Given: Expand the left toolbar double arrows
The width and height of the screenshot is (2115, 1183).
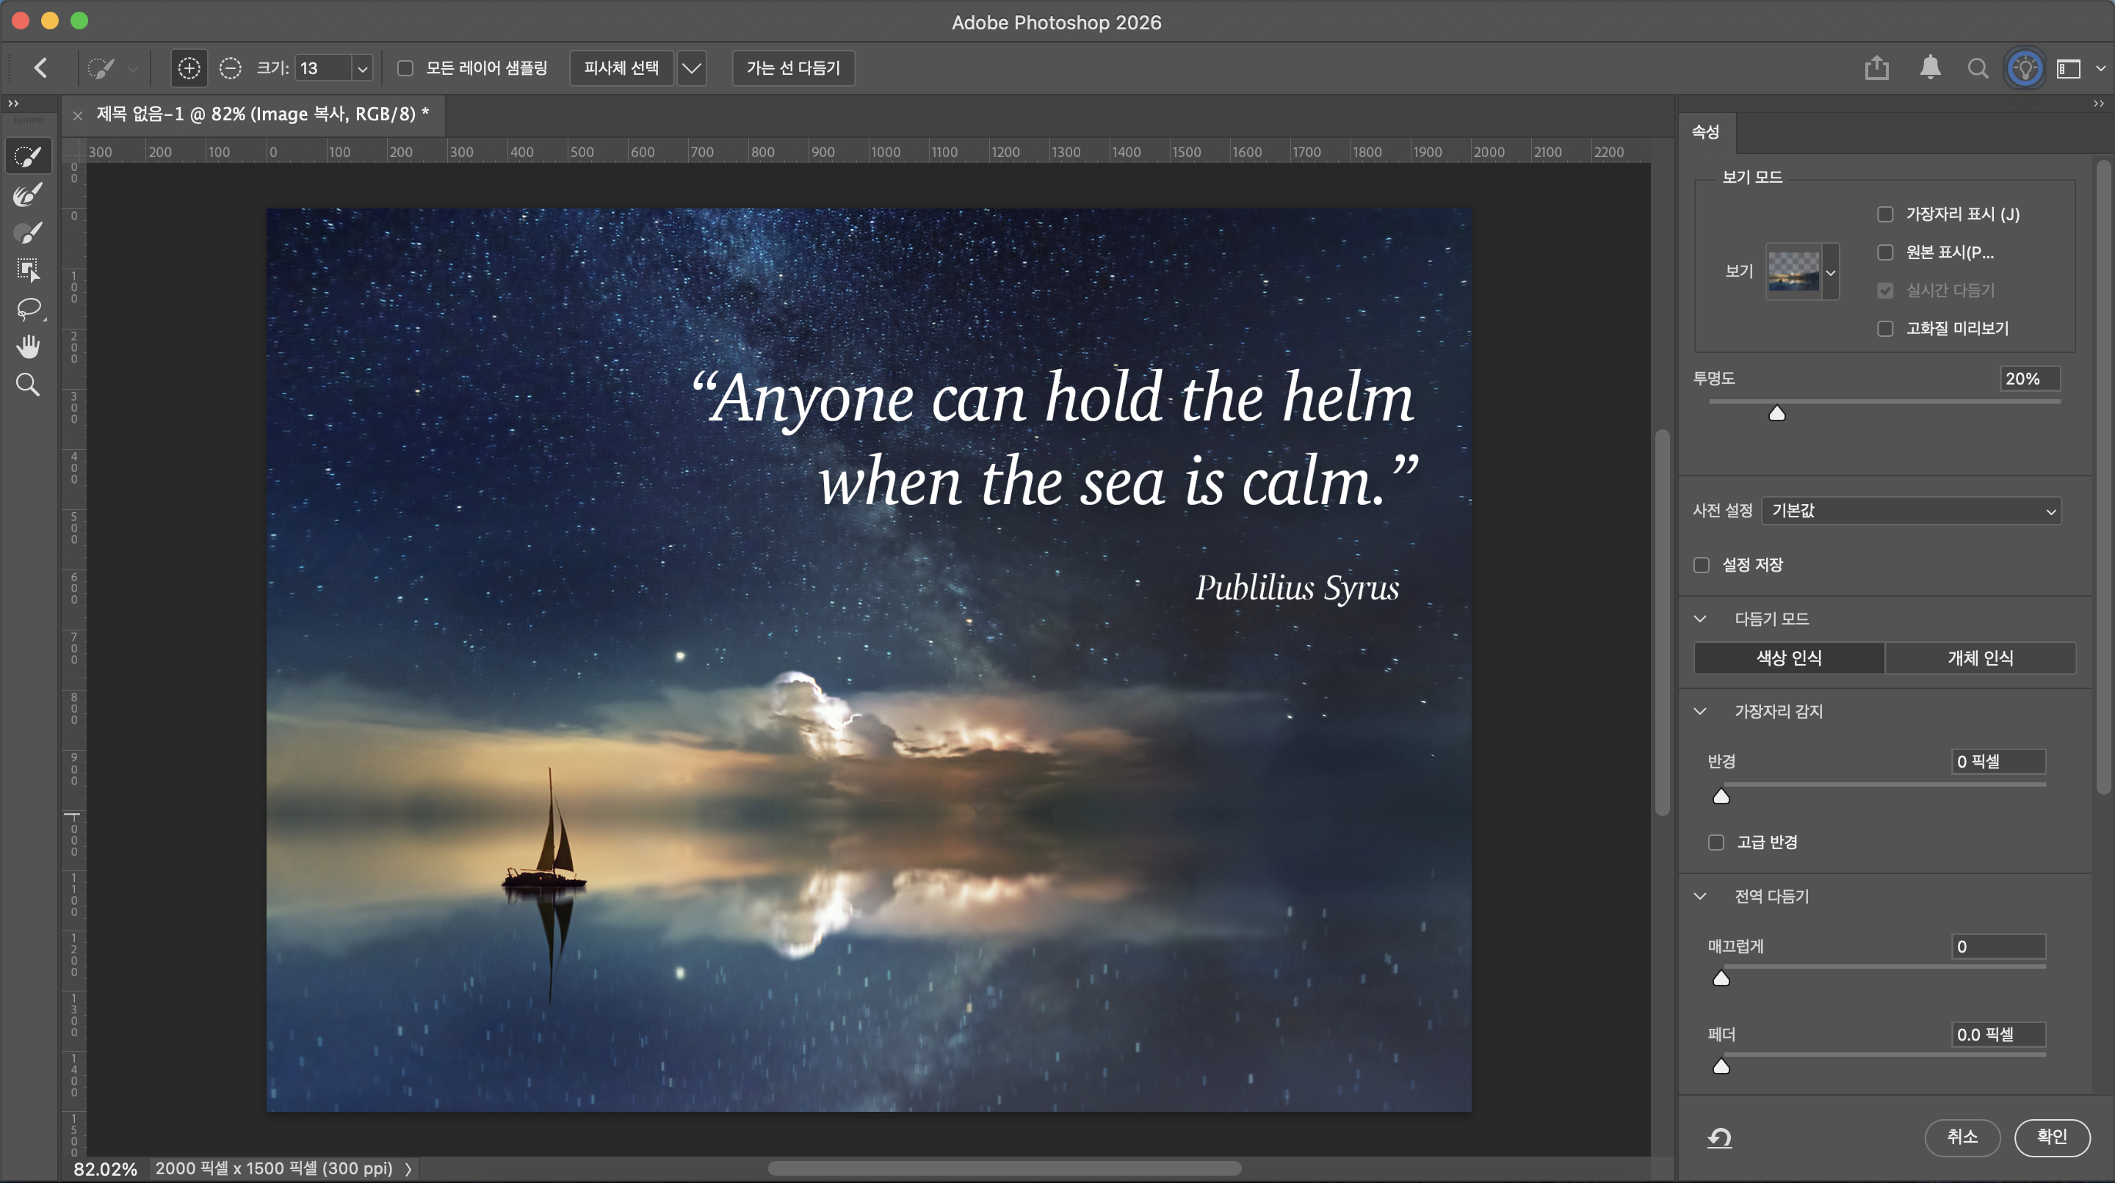Looking at the screenshot, I should [13, 103].
